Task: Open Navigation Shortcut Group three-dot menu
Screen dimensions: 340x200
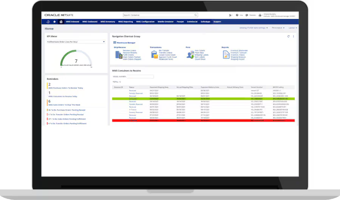Action: 294,36
